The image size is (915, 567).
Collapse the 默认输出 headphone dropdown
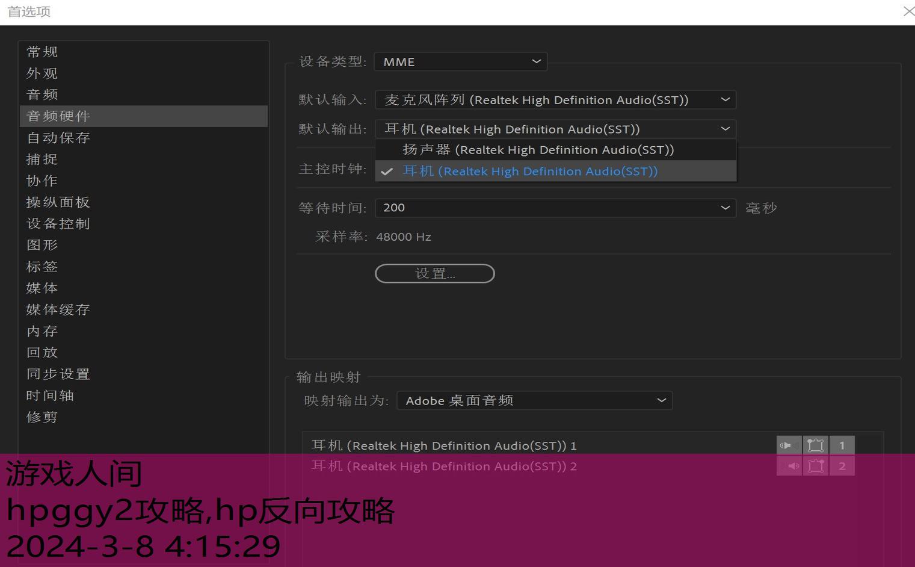(x=556, y=129)
